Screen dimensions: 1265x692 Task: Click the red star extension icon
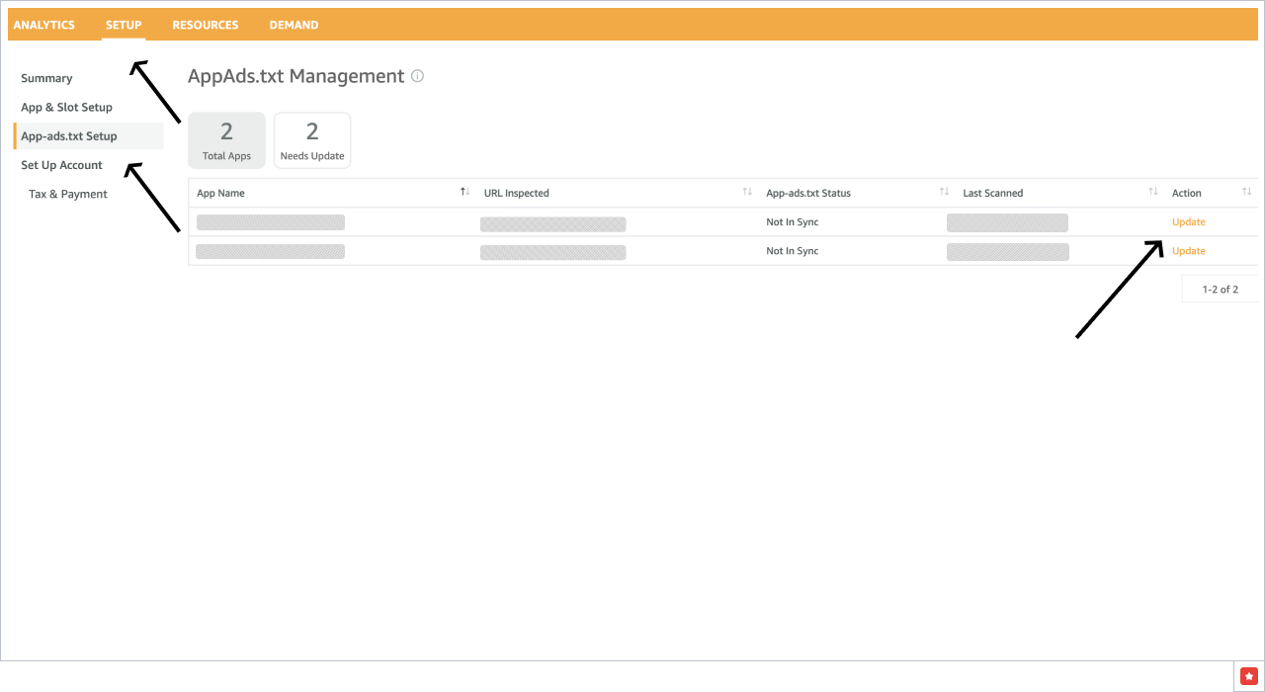(1248, 676)
